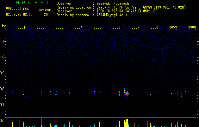
Task: Click the HROFFT title text
Action: pyautogui.click(x=32, y=3)
